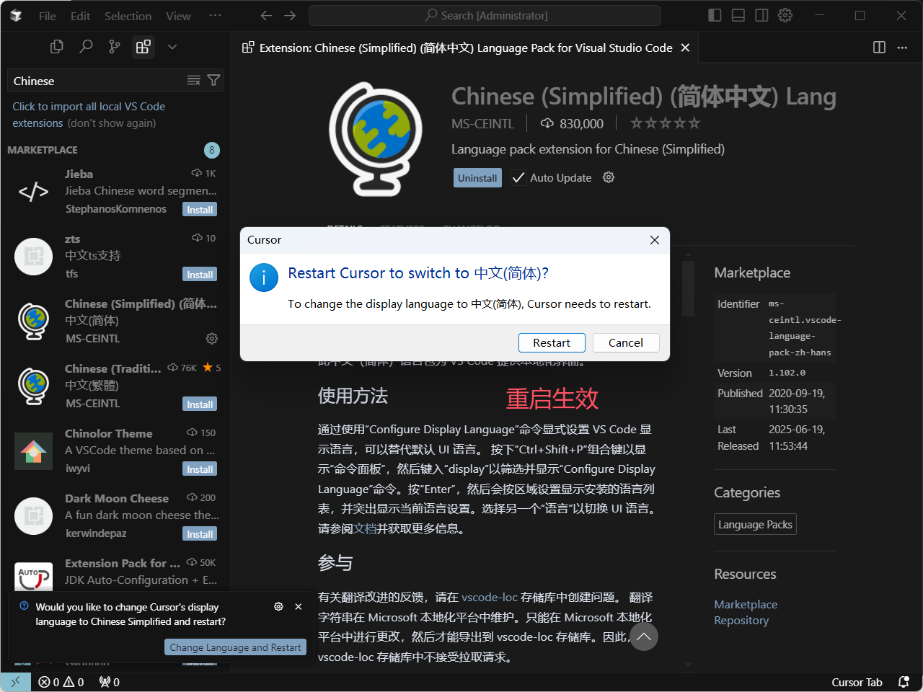
Task: Toggle the Auto Update checkbox
Action: tap(518, 177)
